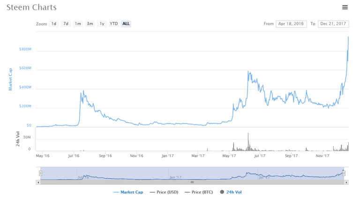Click the Zoom label text

[42, 24]
